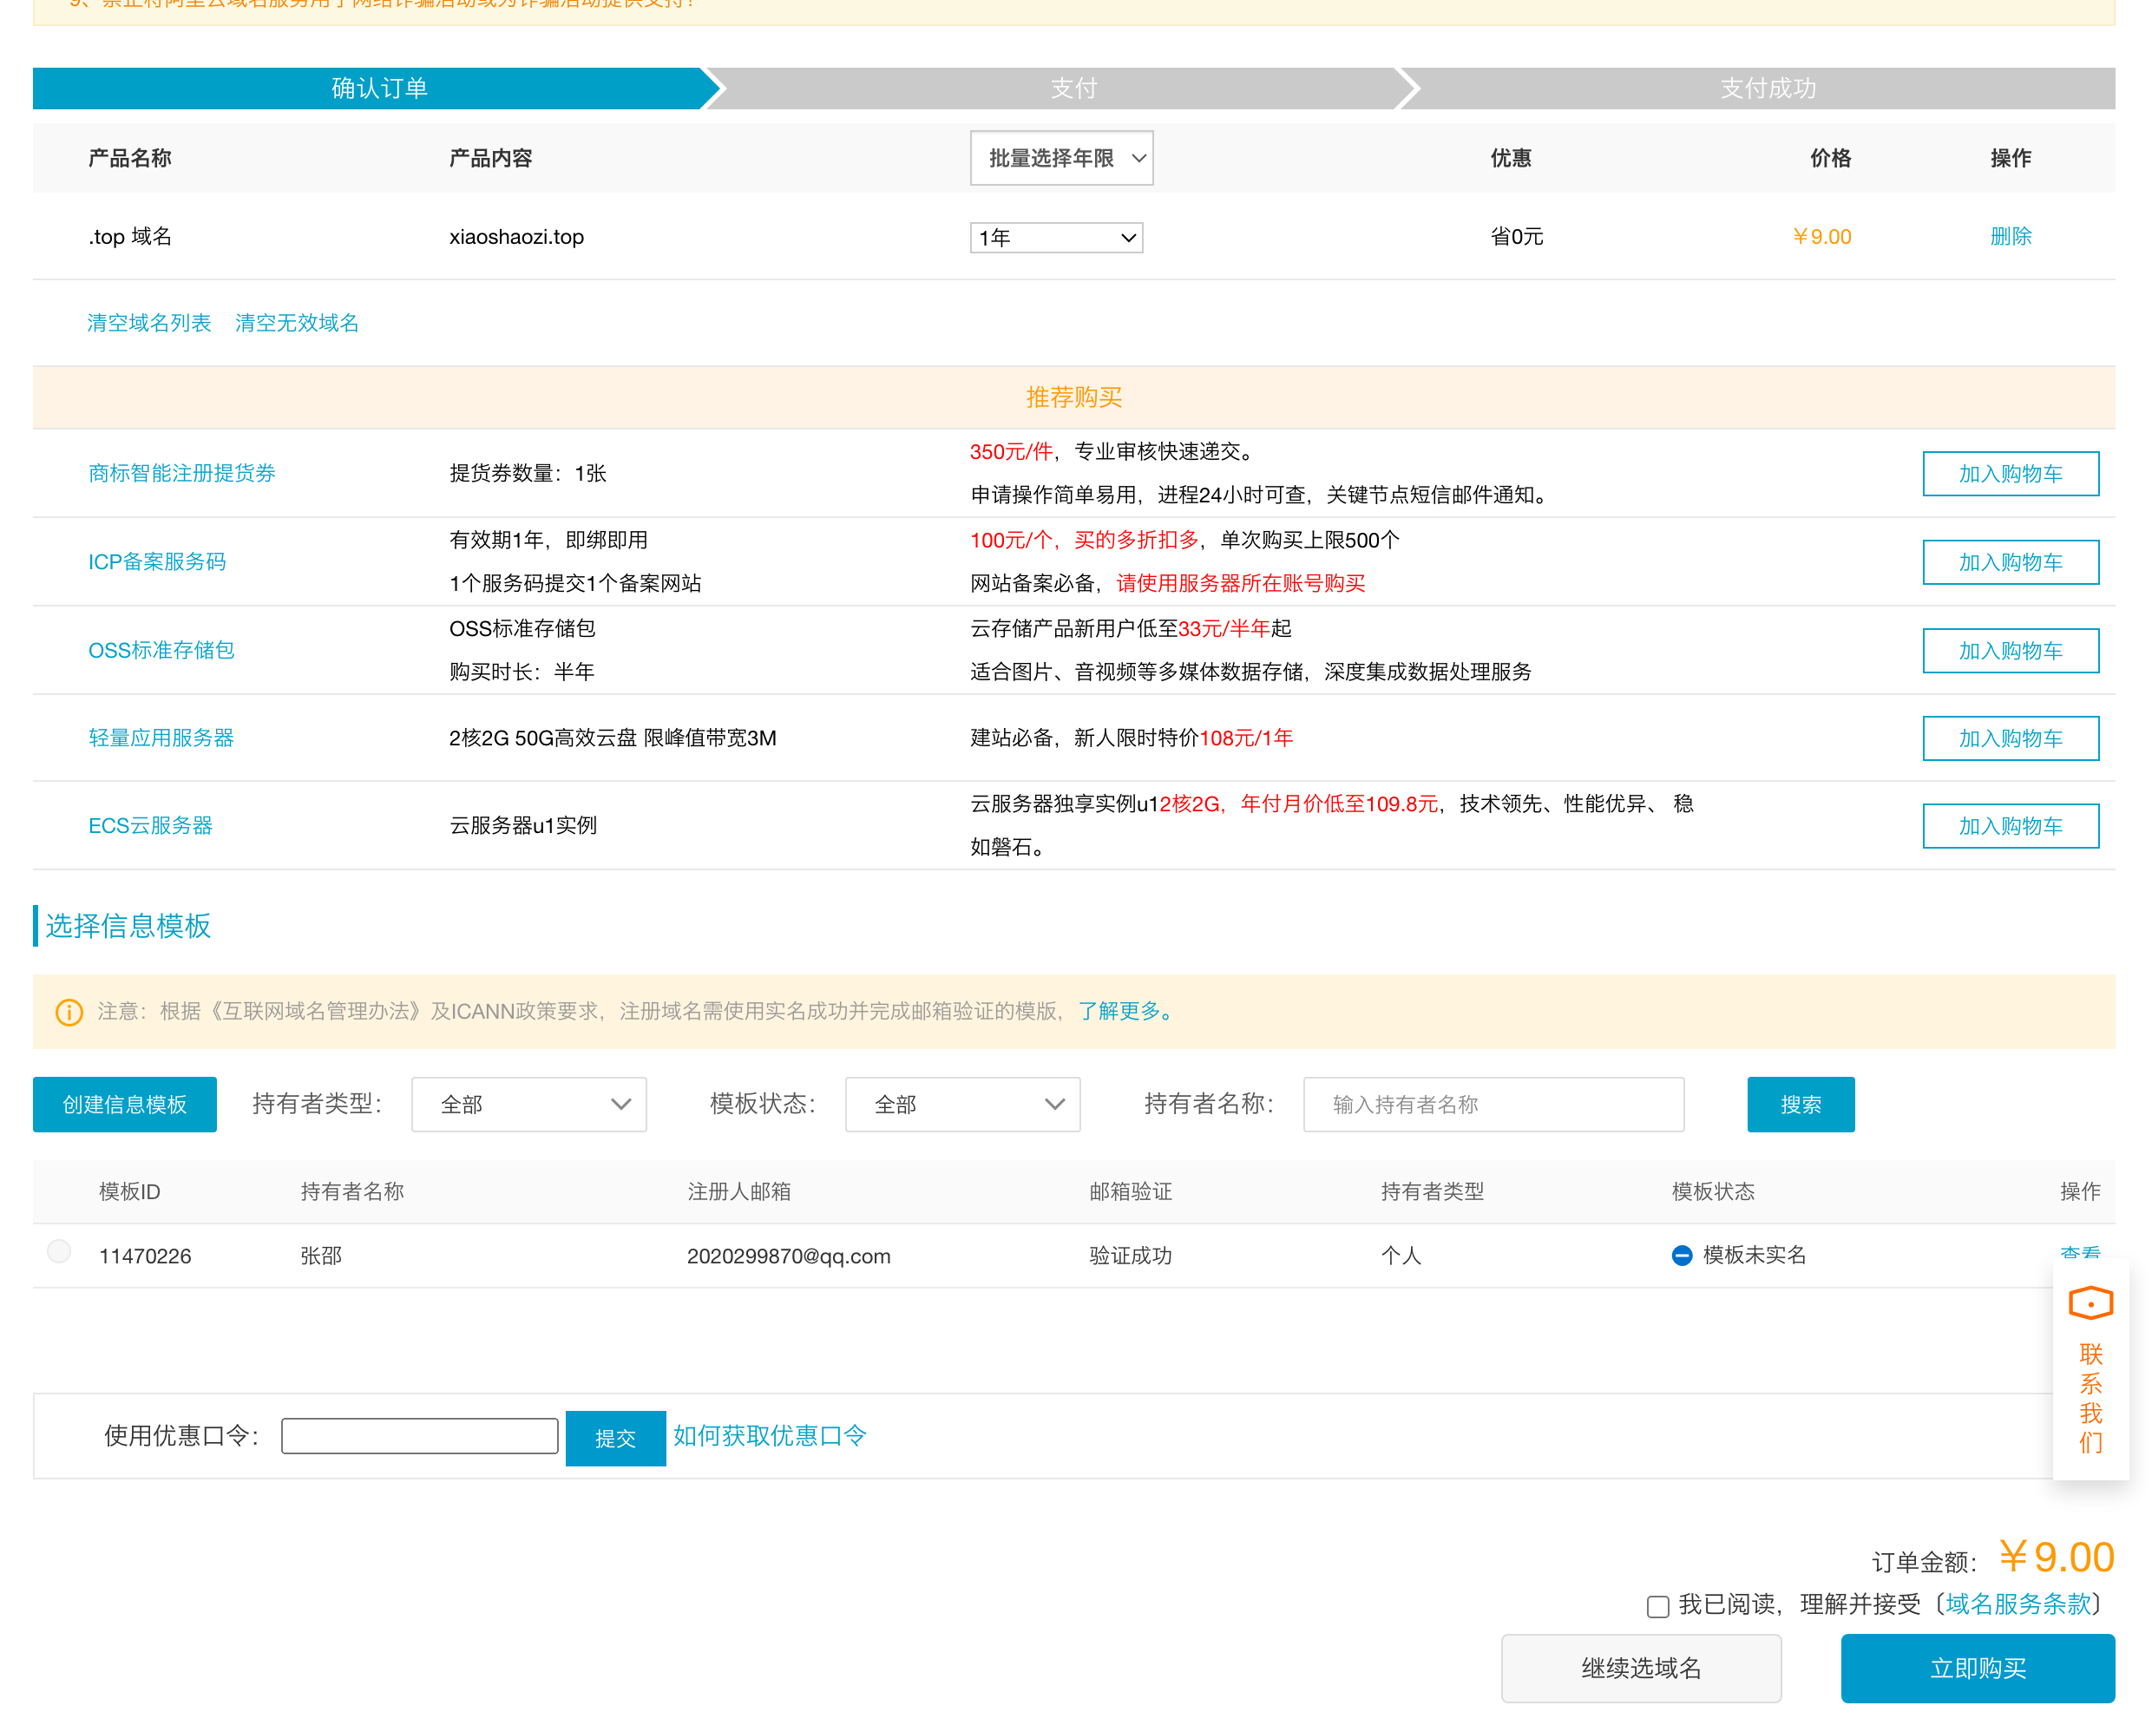Click the 立即购买 button
Viewport: 2152px width, 1725px height.
point(1978,1668)
